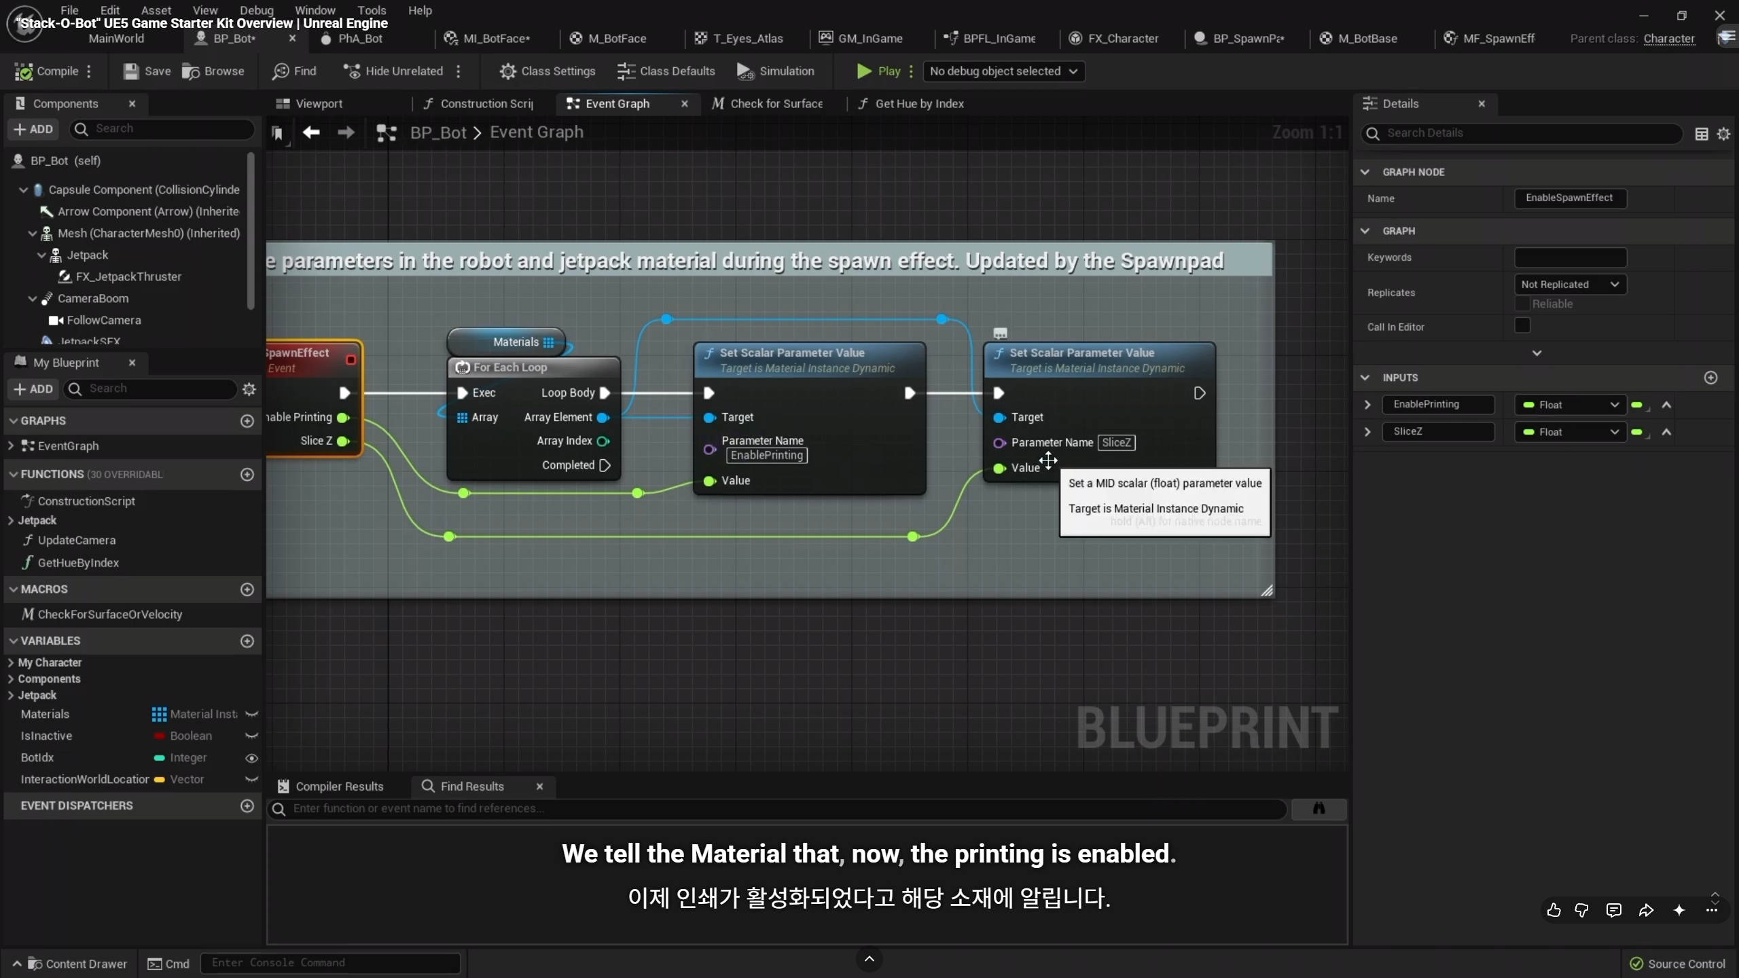
Task: Click ADD in Components panel
Action: click(33, 129)
